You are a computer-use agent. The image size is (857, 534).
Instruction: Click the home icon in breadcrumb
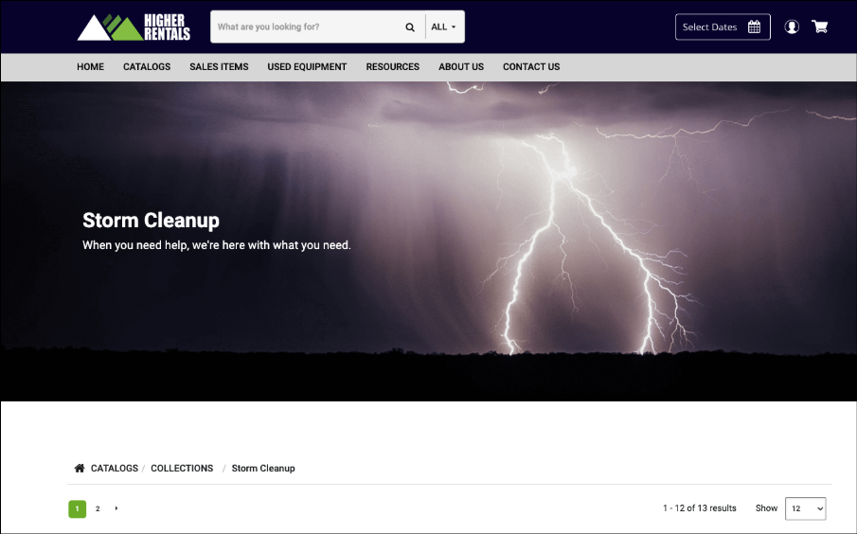point(80,469)
